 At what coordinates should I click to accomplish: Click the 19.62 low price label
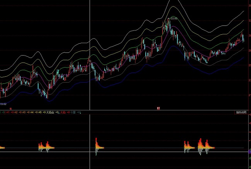tap(3, 104)
